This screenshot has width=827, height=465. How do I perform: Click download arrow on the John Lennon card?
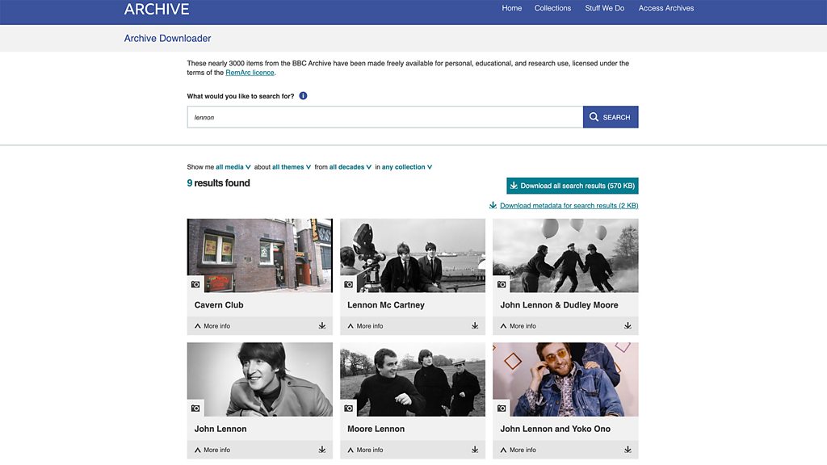click(x=321, y=450)
